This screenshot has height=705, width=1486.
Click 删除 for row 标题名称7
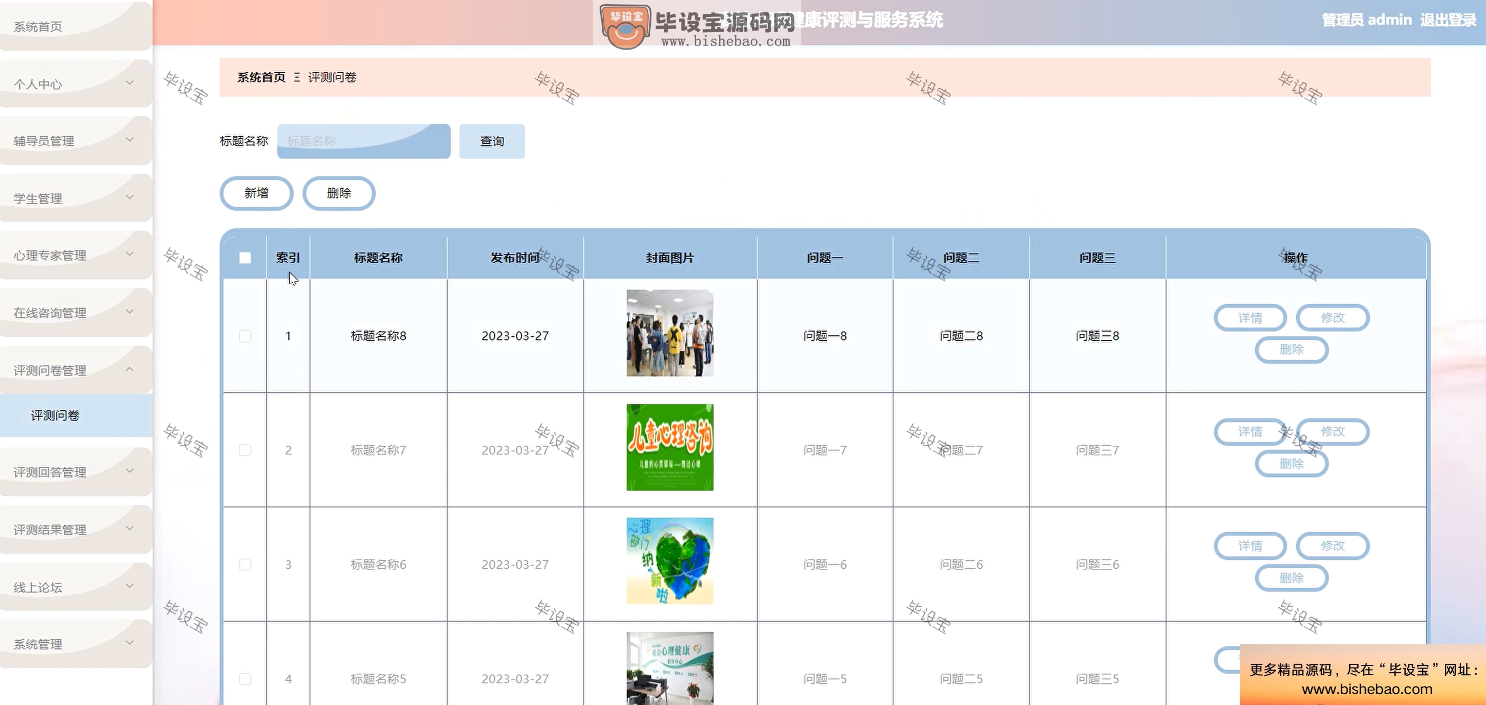(1292, 464)
